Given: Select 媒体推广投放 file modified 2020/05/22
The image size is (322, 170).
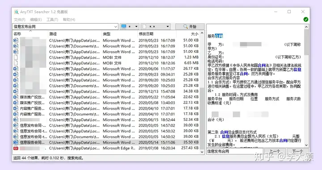Looking at the screenshot, I should click(x=32, y=97).
